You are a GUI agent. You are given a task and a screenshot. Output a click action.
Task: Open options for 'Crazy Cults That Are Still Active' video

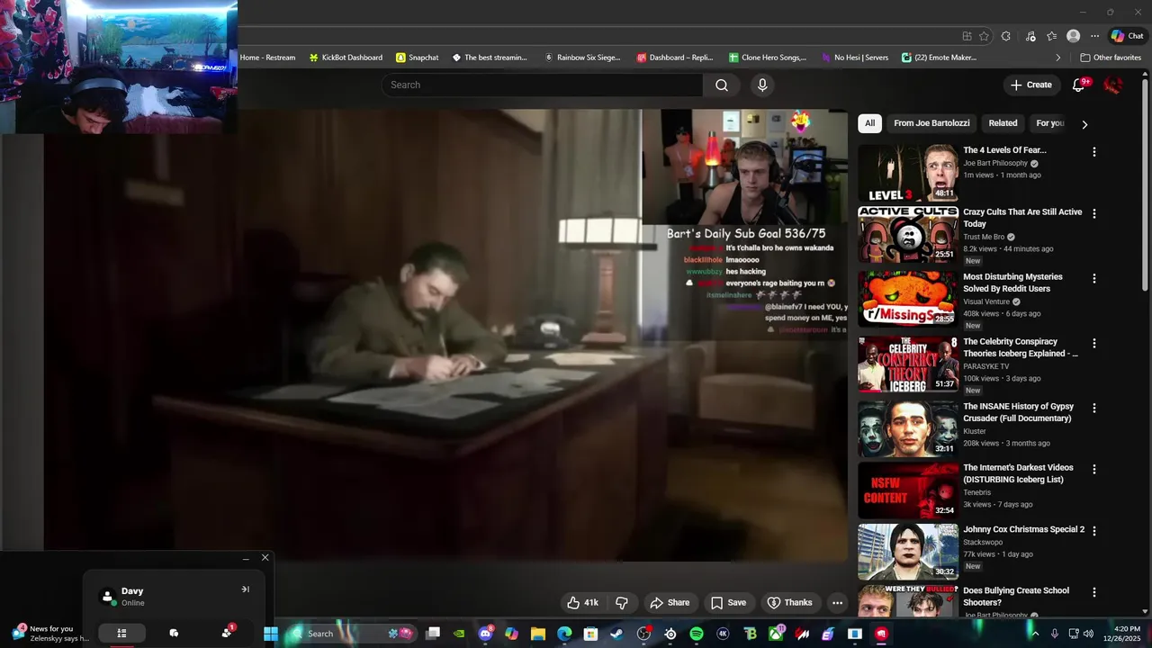[1094, 214]
